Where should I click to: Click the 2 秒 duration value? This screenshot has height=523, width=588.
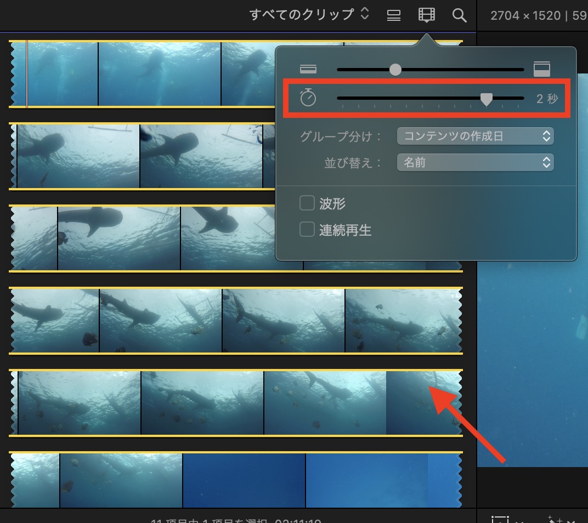point(547,99)
